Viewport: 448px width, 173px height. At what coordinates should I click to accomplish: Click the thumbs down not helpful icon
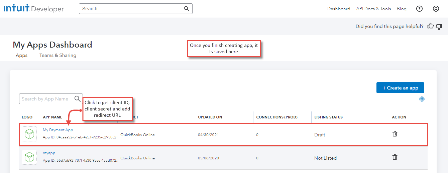click(x=439, y=27)
